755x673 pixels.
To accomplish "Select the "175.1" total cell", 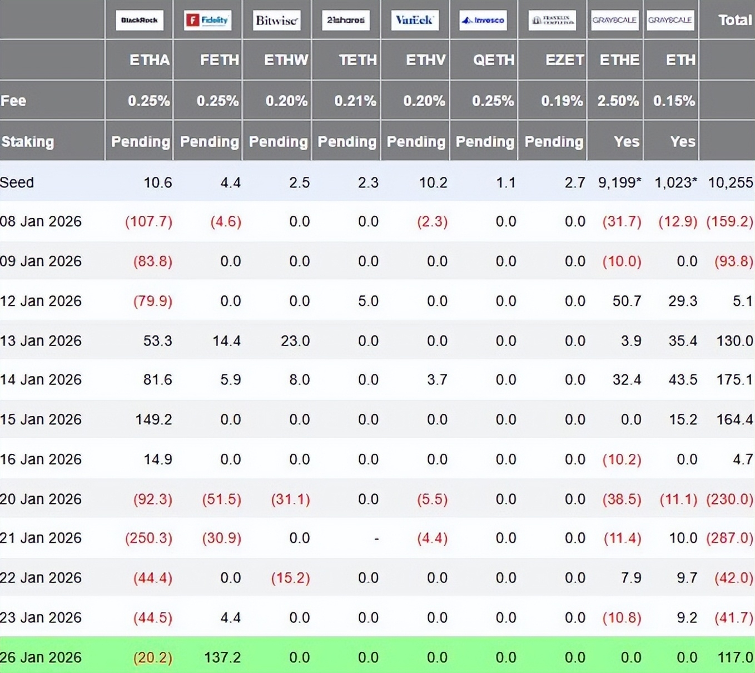I will pyautogui.click(x=735, y=379).
